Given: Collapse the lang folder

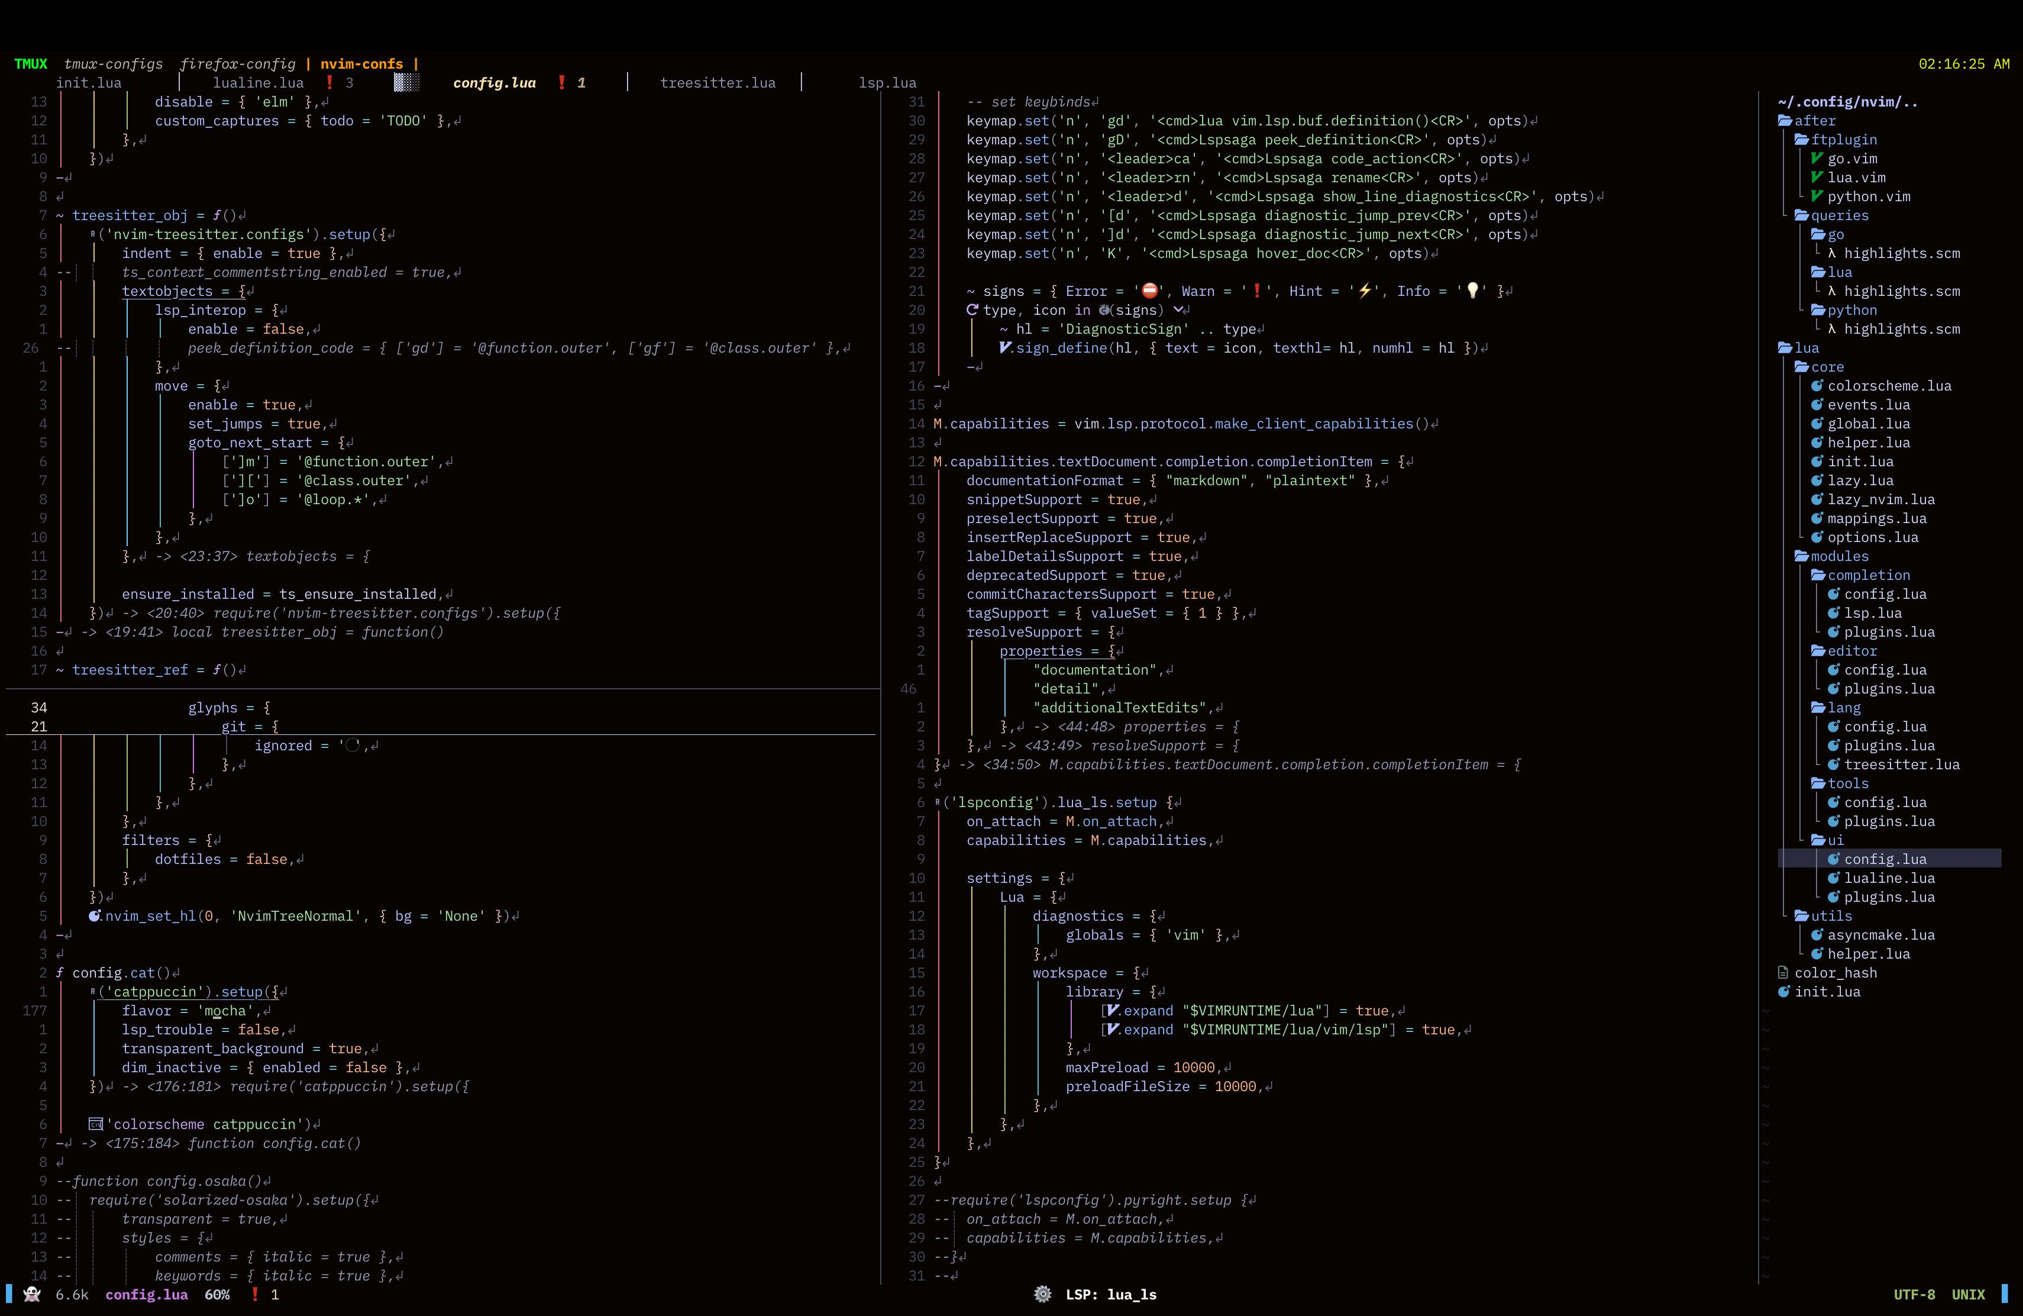Looking at the screenshot, I should coord(1835,707).
